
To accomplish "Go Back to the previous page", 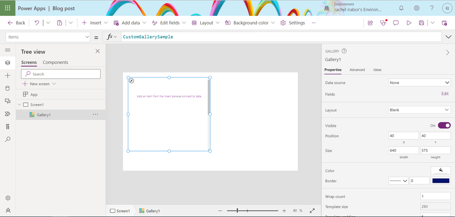I will click(x=16, y=23).
